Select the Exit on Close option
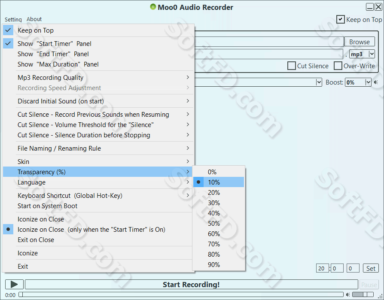 [98, 240]
